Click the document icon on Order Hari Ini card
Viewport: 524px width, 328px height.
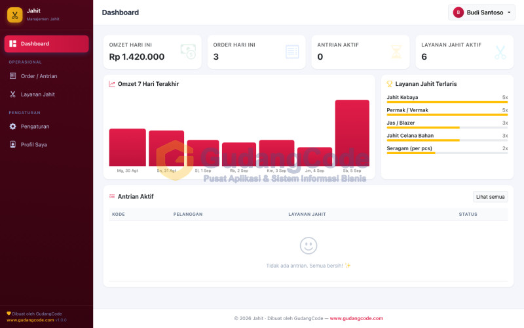(292, 52)
